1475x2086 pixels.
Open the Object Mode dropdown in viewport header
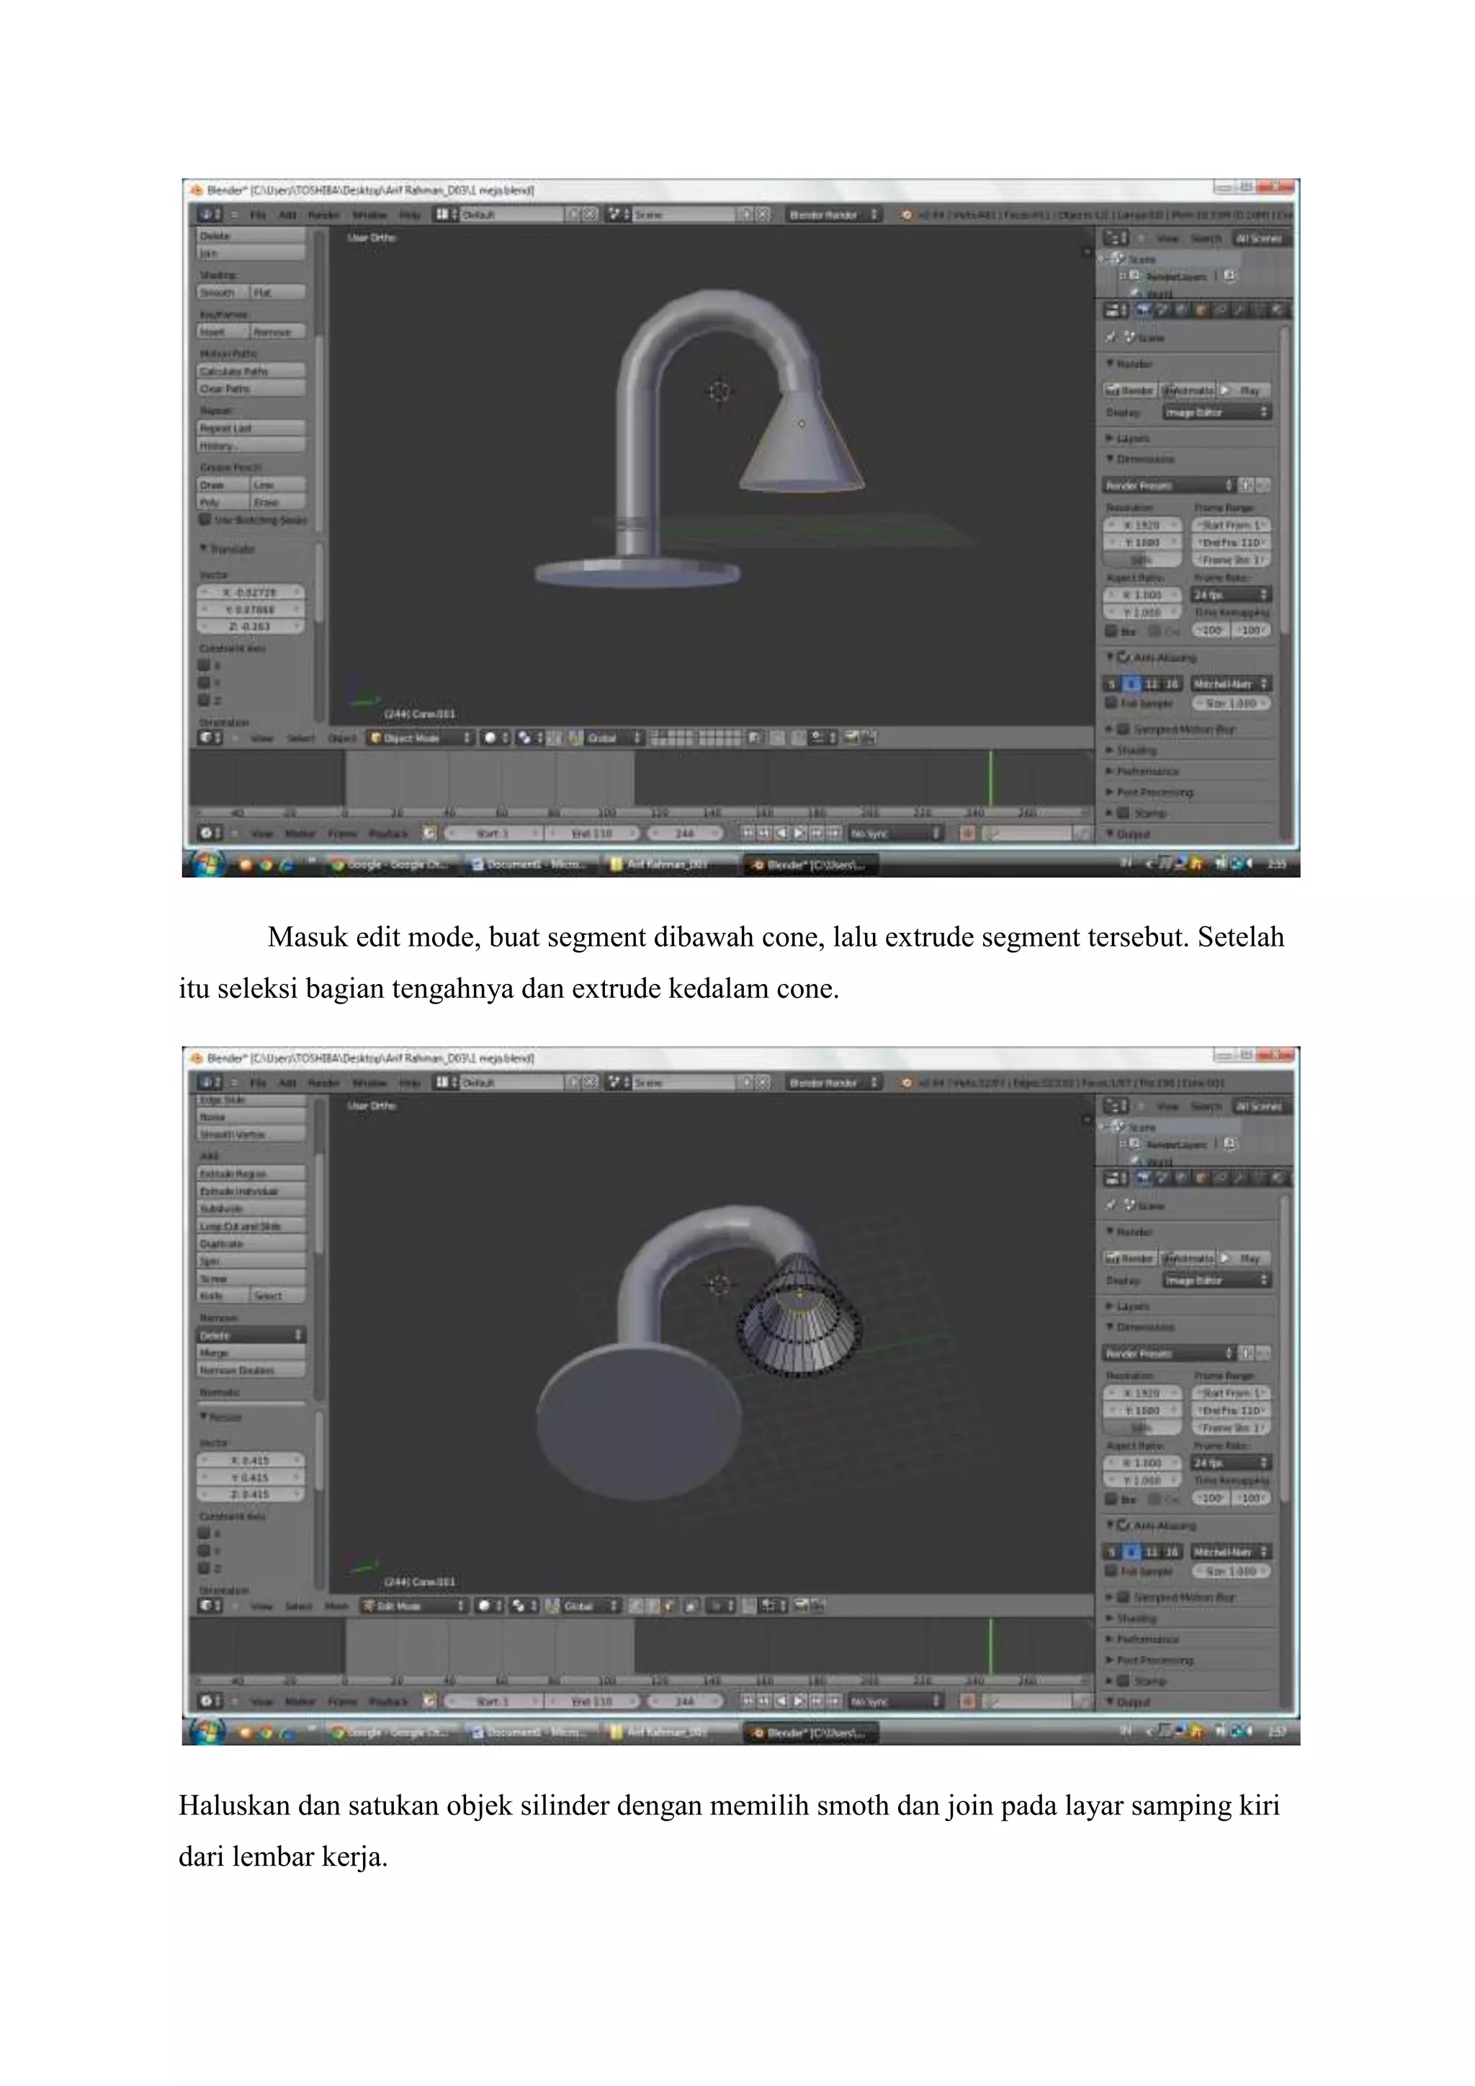click(x=421, y=738)
